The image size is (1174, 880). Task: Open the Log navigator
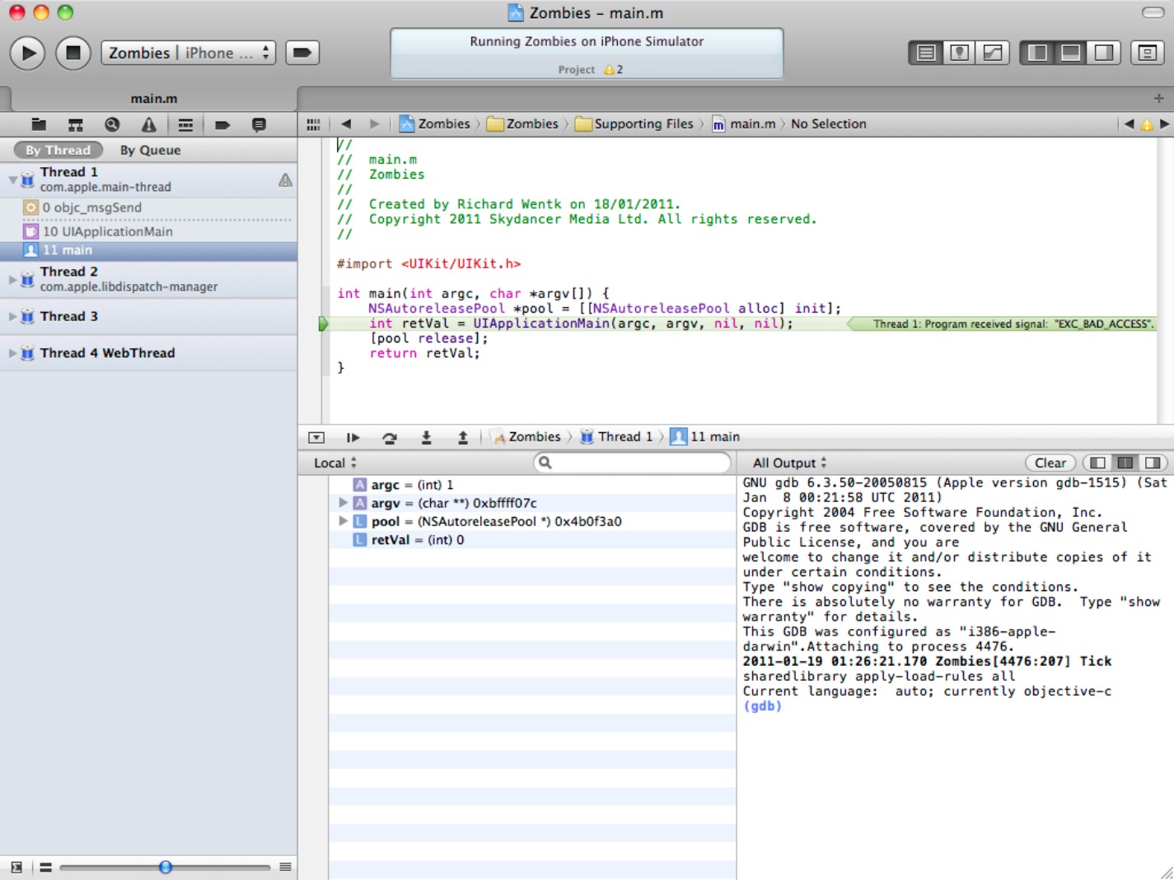259,124
